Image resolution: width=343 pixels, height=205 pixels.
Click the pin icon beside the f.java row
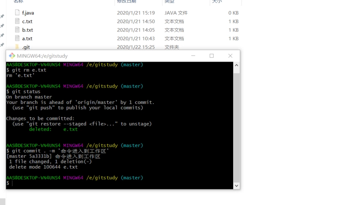tap(2, 16)
